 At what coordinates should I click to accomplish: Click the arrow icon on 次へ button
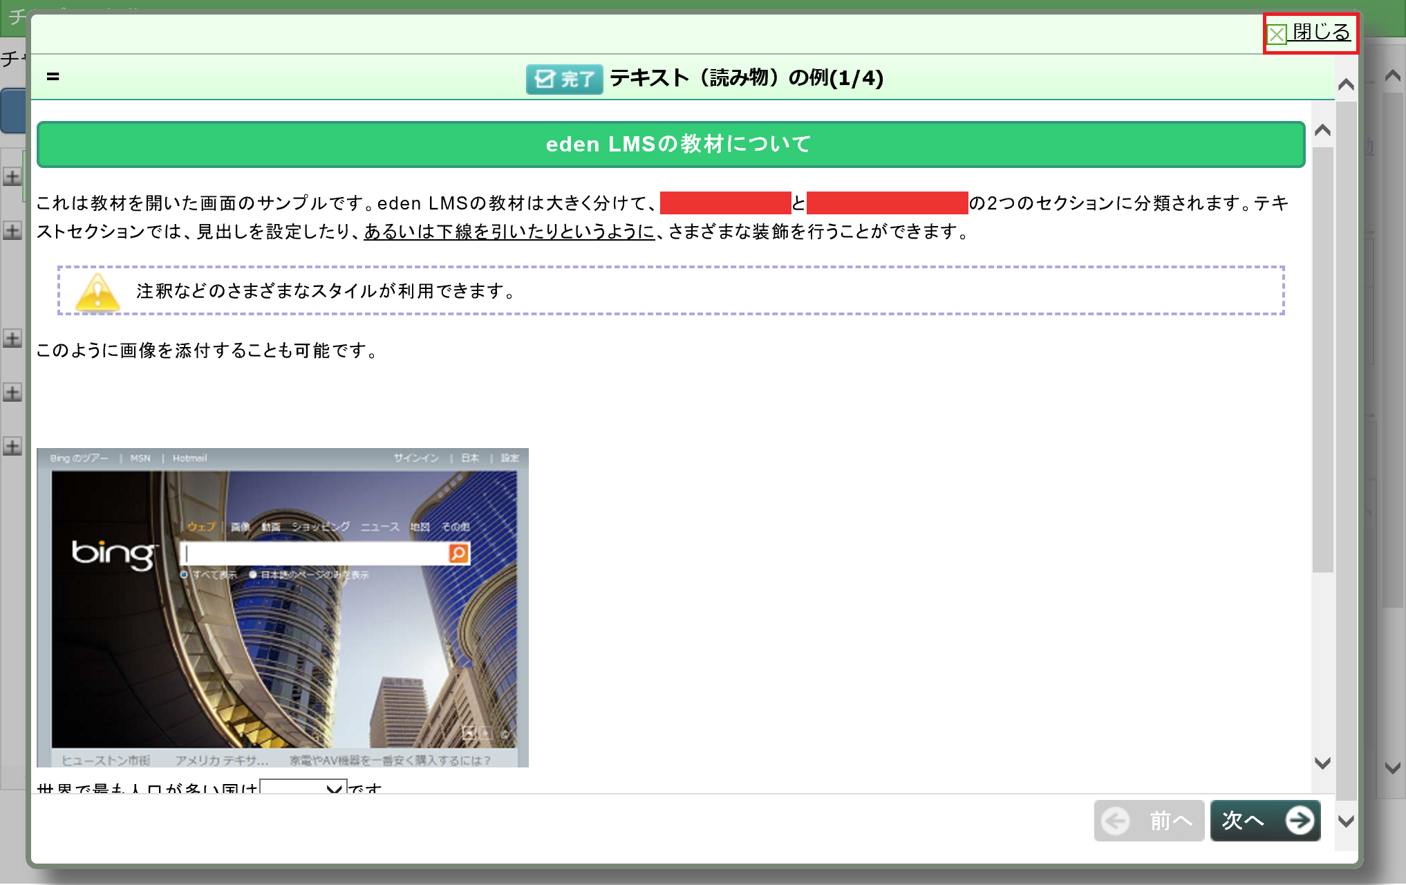point(1300,821)
